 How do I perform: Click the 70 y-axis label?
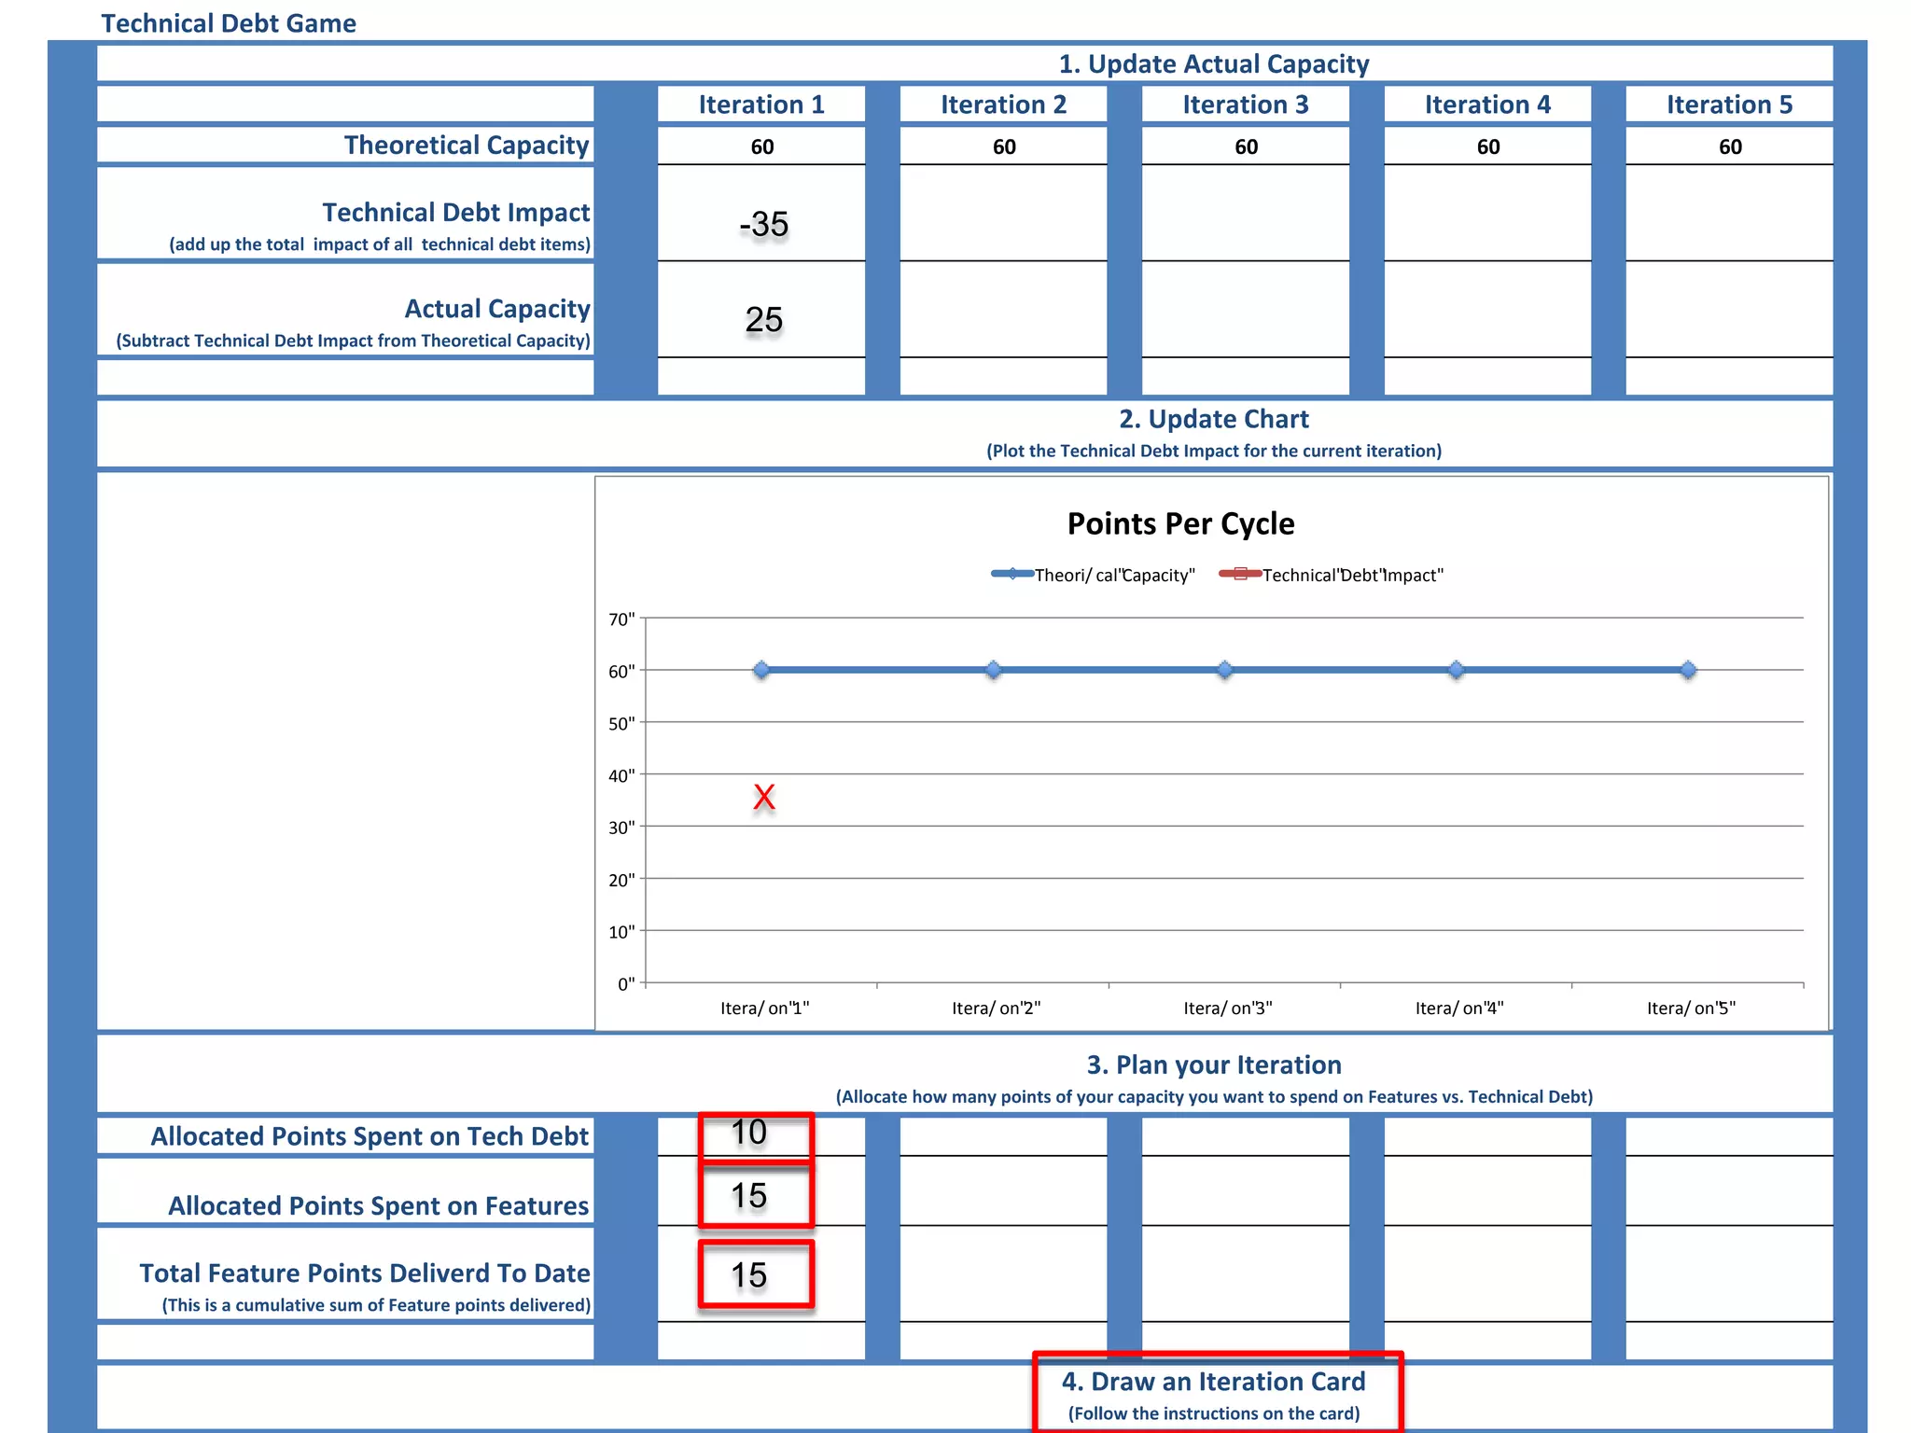(621, 619)
